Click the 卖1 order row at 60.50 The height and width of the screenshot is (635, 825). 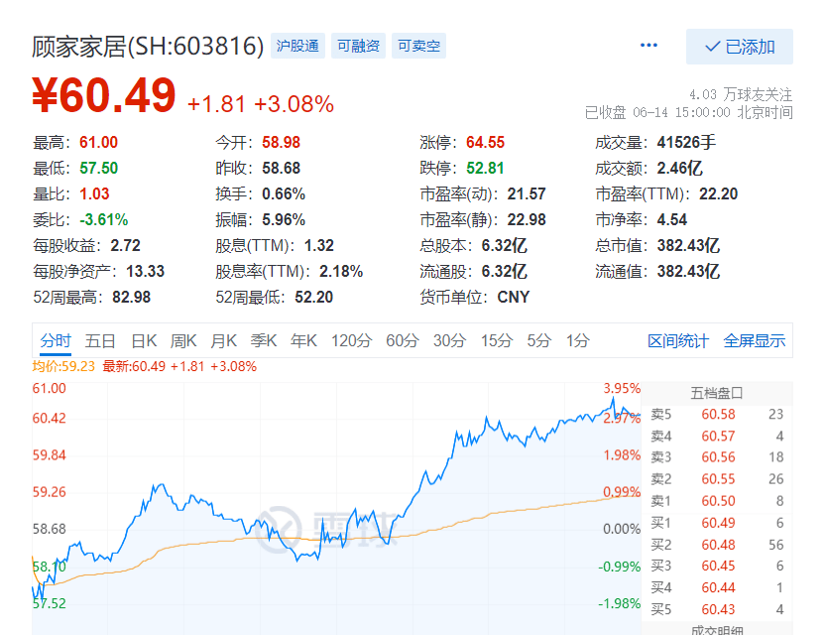coord(717,501)
